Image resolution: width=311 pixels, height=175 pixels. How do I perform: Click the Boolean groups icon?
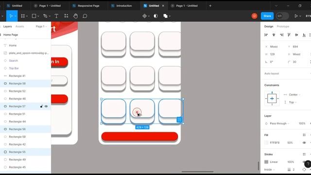(165, 16)
